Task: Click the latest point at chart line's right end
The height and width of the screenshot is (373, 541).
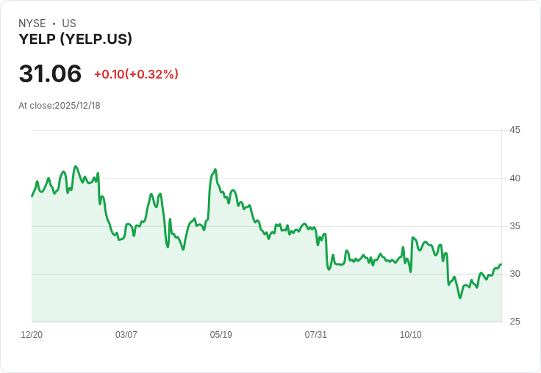Action: click(501, 264)
